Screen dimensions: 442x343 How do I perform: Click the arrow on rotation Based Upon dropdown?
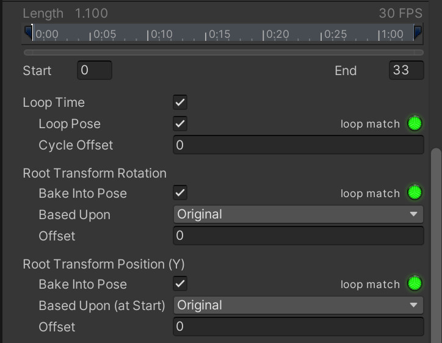tap(413, 214)
